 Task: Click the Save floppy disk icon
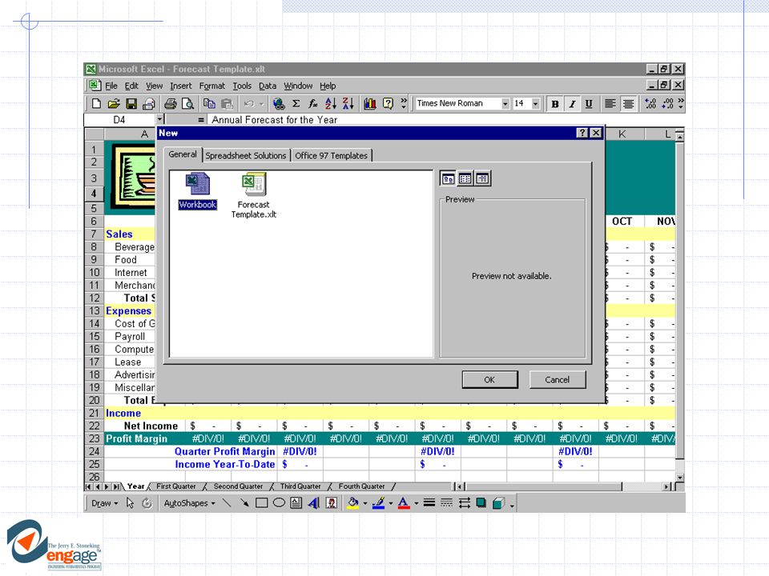tap(131, 103)
